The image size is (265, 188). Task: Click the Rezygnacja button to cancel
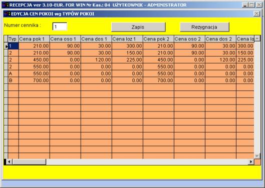[x=204, y=27]
